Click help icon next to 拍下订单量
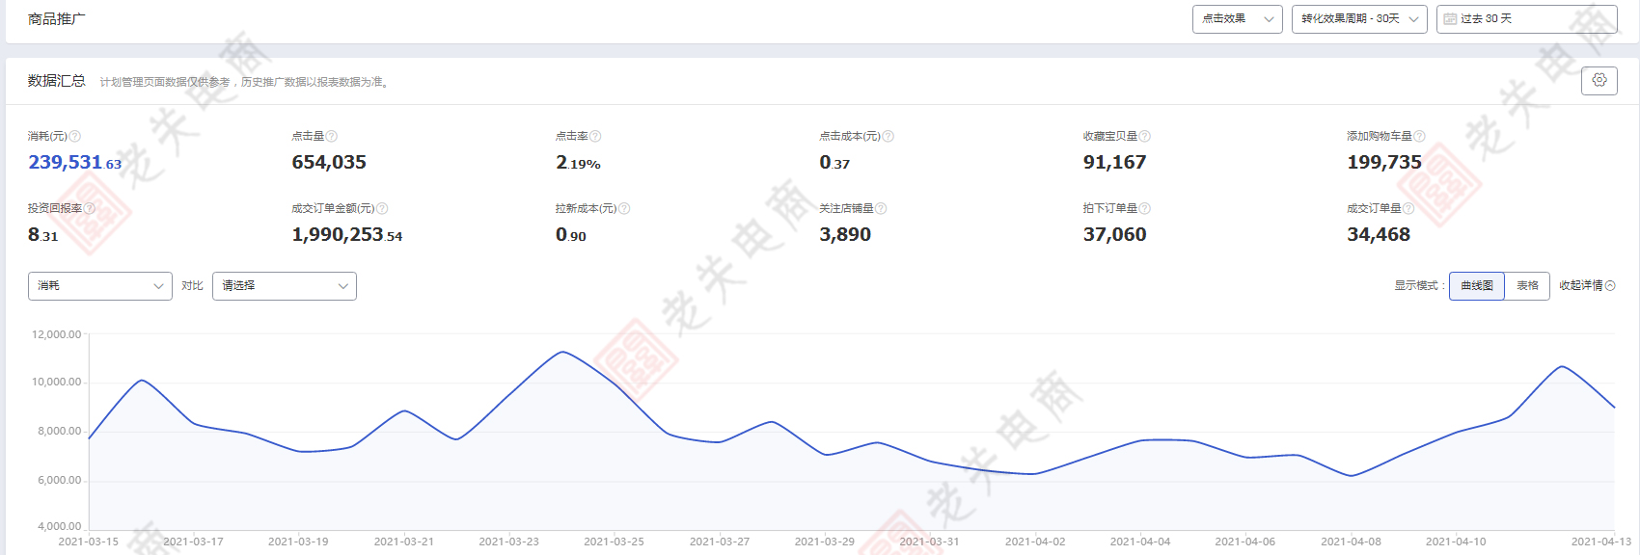Viewport: 1640px width, 555px height. tap(1145, 209)
